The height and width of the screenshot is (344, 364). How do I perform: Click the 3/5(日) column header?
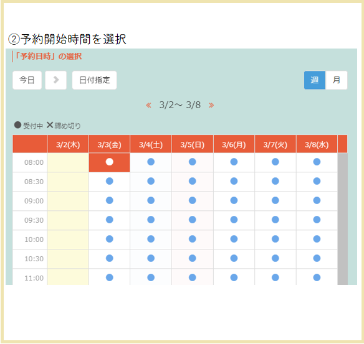[193, 144]
